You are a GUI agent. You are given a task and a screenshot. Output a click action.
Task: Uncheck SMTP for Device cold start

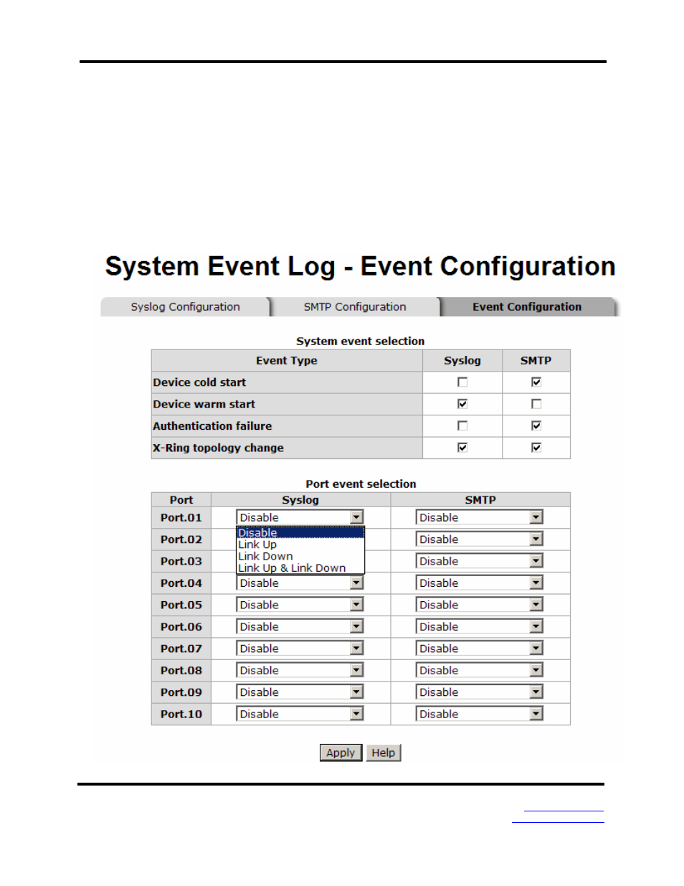[536, 382]
